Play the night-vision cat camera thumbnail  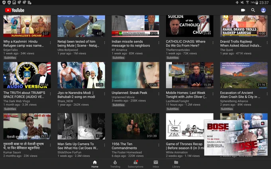tap(81, 126)
